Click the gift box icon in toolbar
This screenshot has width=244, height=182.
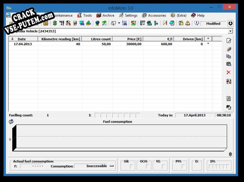181,23
